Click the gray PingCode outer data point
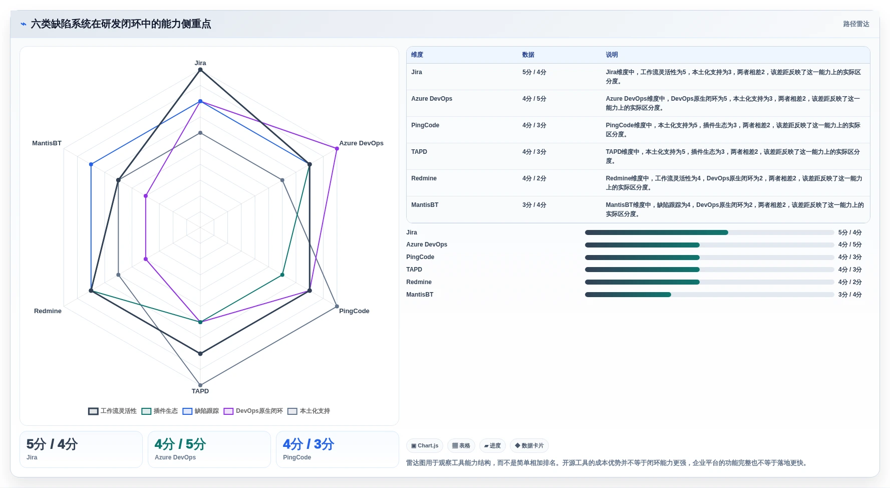 (337, 307)
